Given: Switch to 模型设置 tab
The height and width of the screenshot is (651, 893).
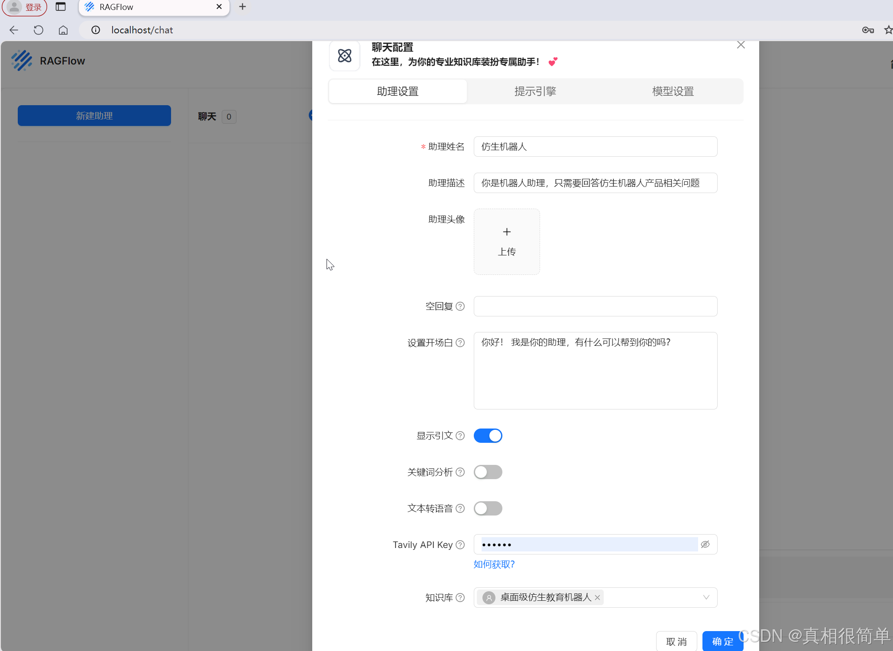Looking at the screenshot, I should pos(673,91).
